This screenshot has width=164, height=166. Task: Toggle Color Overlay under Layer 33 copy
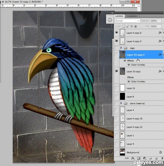(129, 81)
